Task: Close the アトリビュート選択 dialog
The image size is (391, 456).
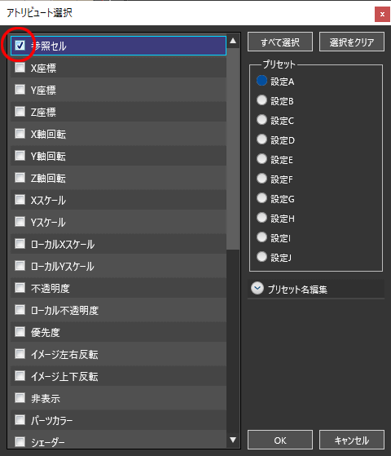Action: point(382,14)
